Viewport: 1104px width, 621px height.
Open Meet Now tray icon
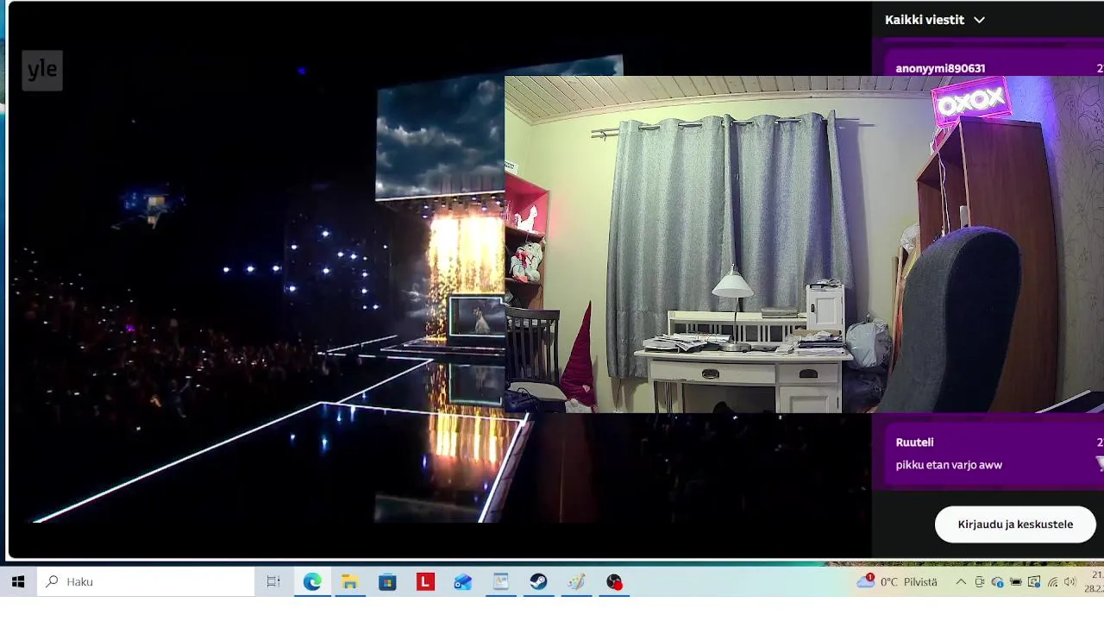980,582
